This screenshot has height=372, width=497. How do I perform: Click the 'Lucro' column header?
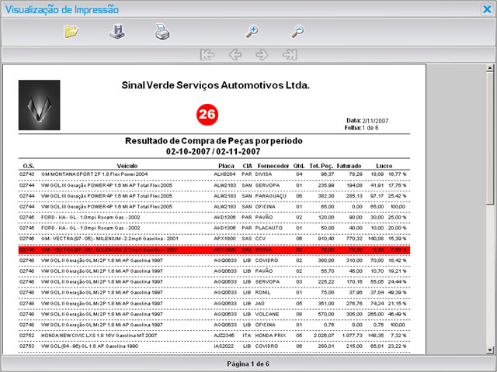[x=384, y=166]
